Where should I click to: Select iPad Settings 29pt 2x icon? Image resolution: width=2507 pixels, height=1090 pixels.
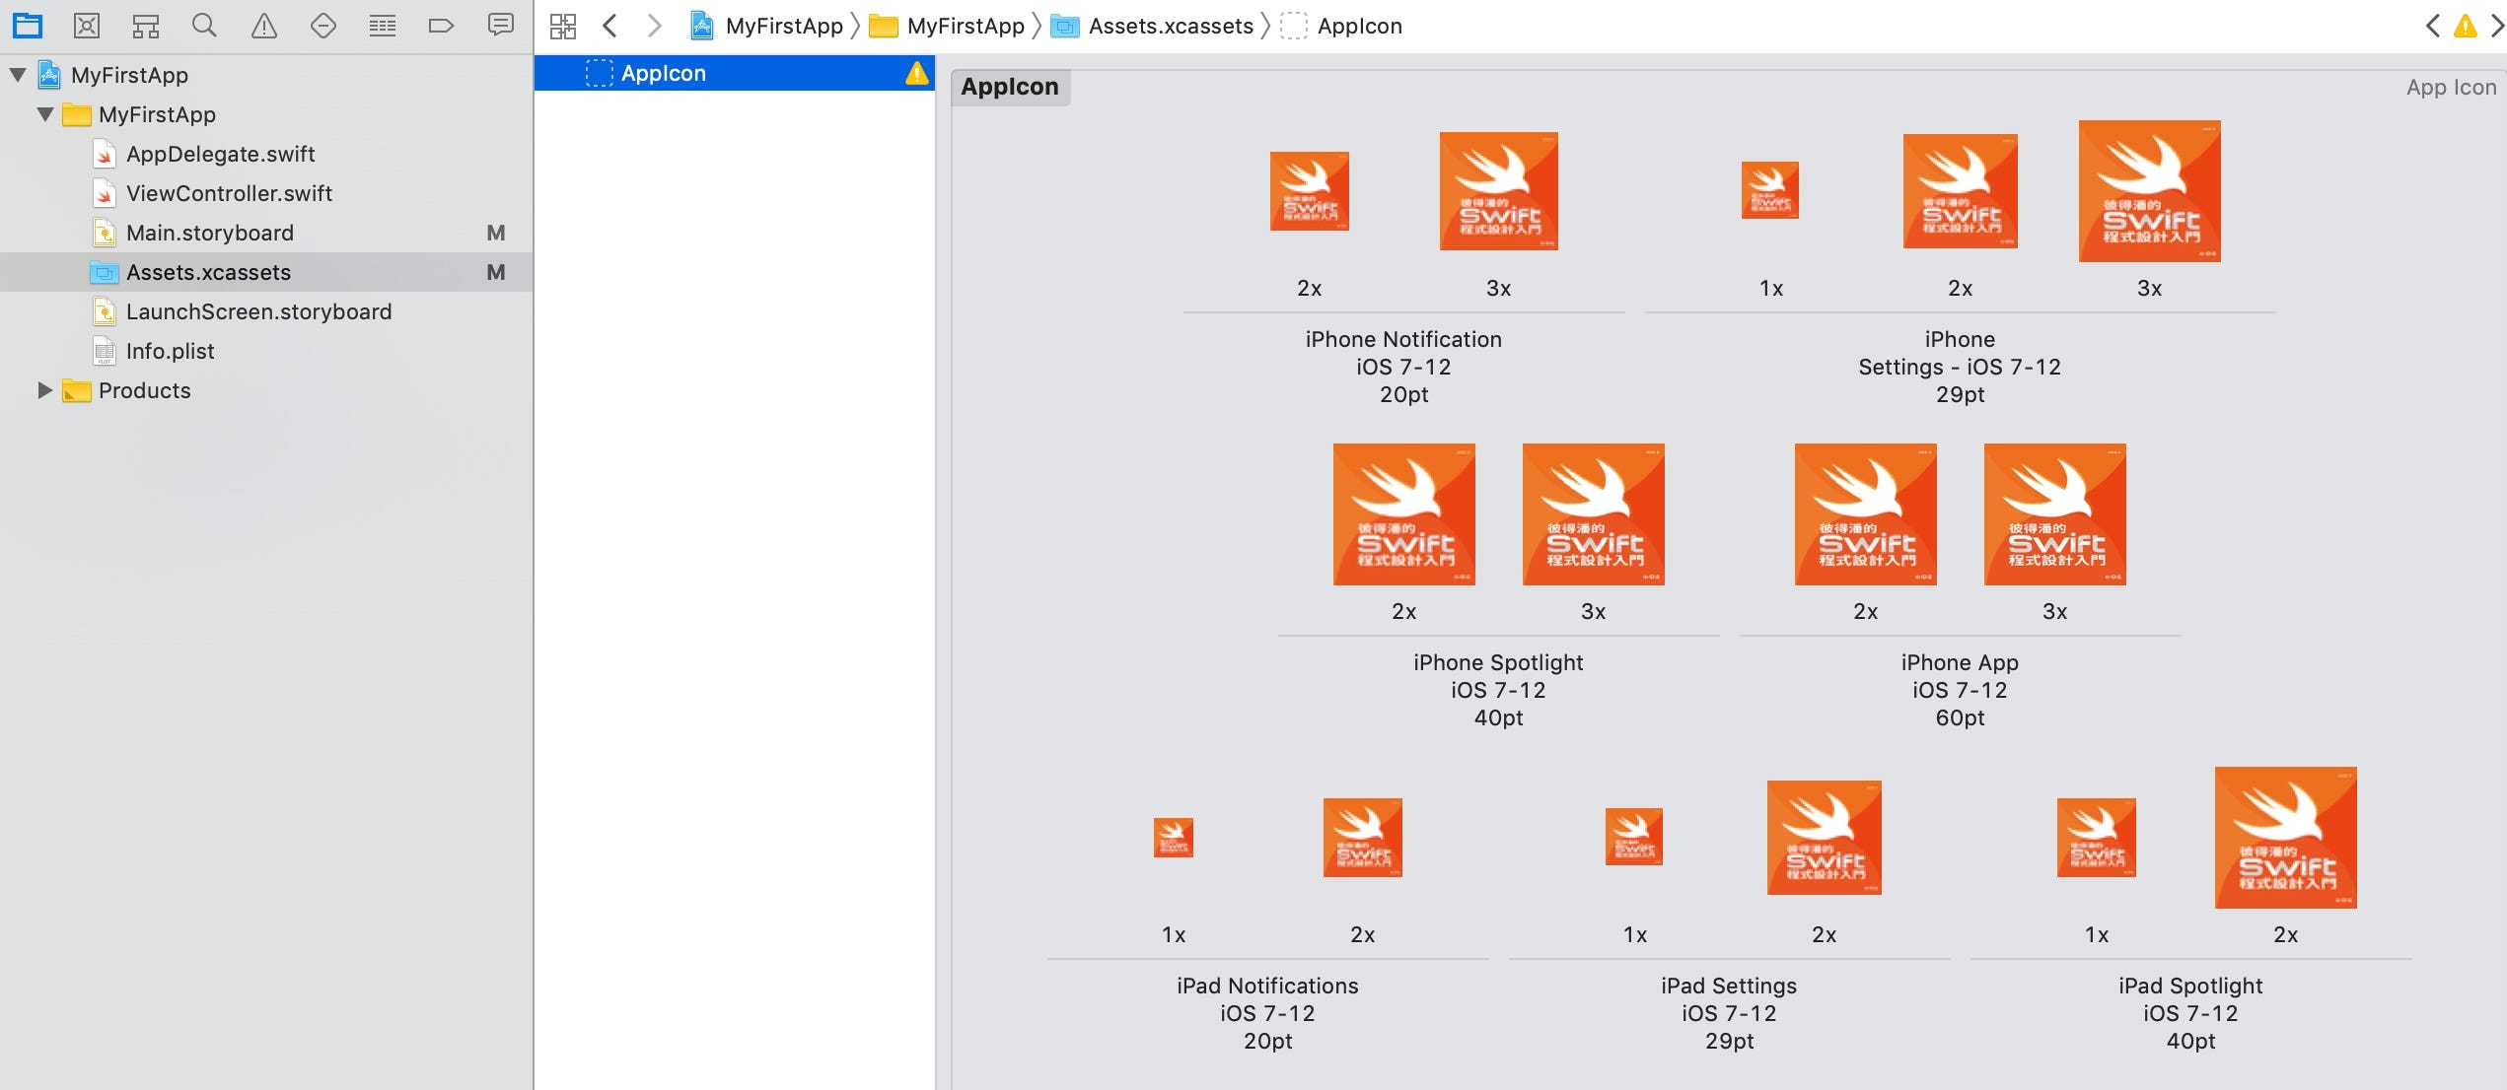coord(1824,838)
